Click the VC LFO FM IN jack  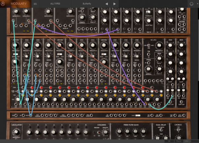pos(149,54)
